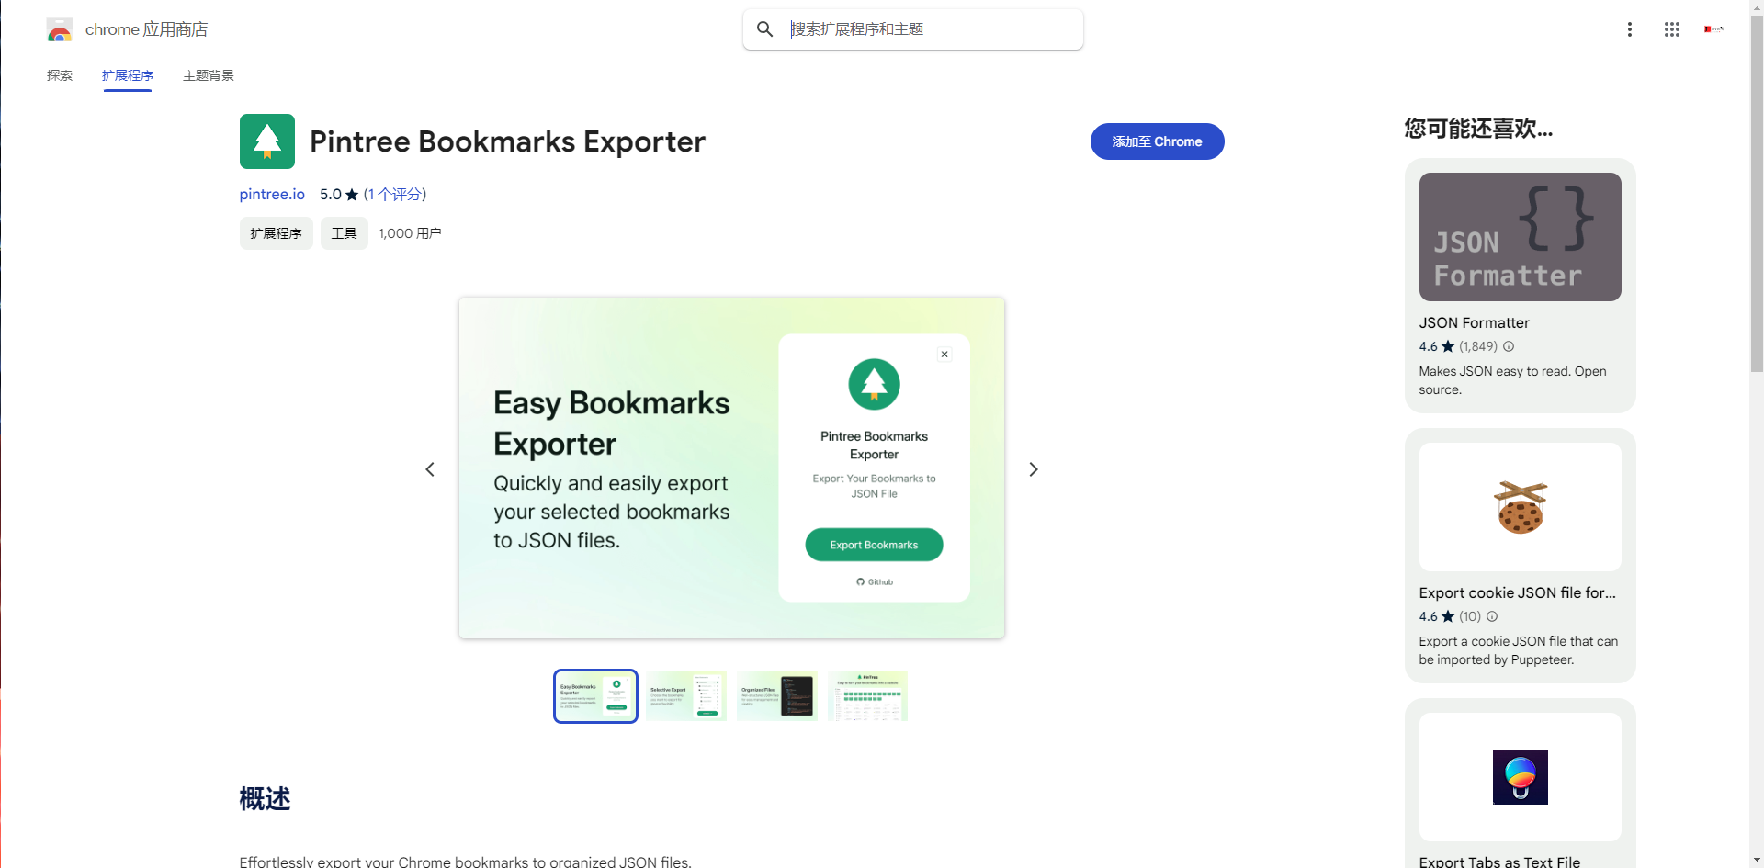
Task: Click 添加至 Chrome button
Action: point(1157,141)
